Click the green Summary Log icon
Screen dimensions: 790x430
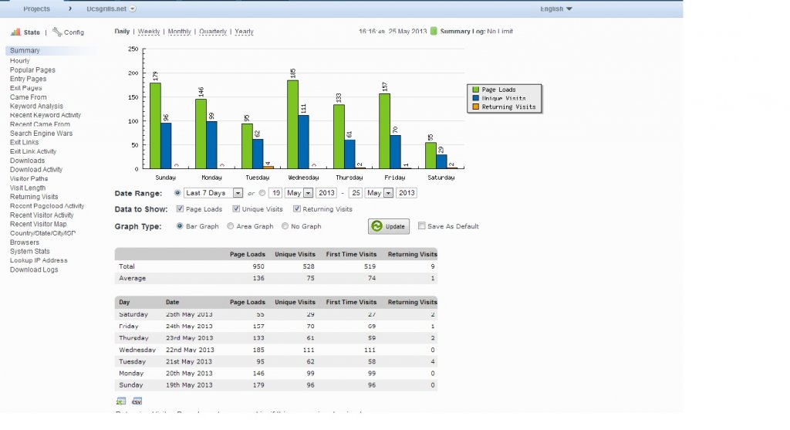tap(434, 32)
